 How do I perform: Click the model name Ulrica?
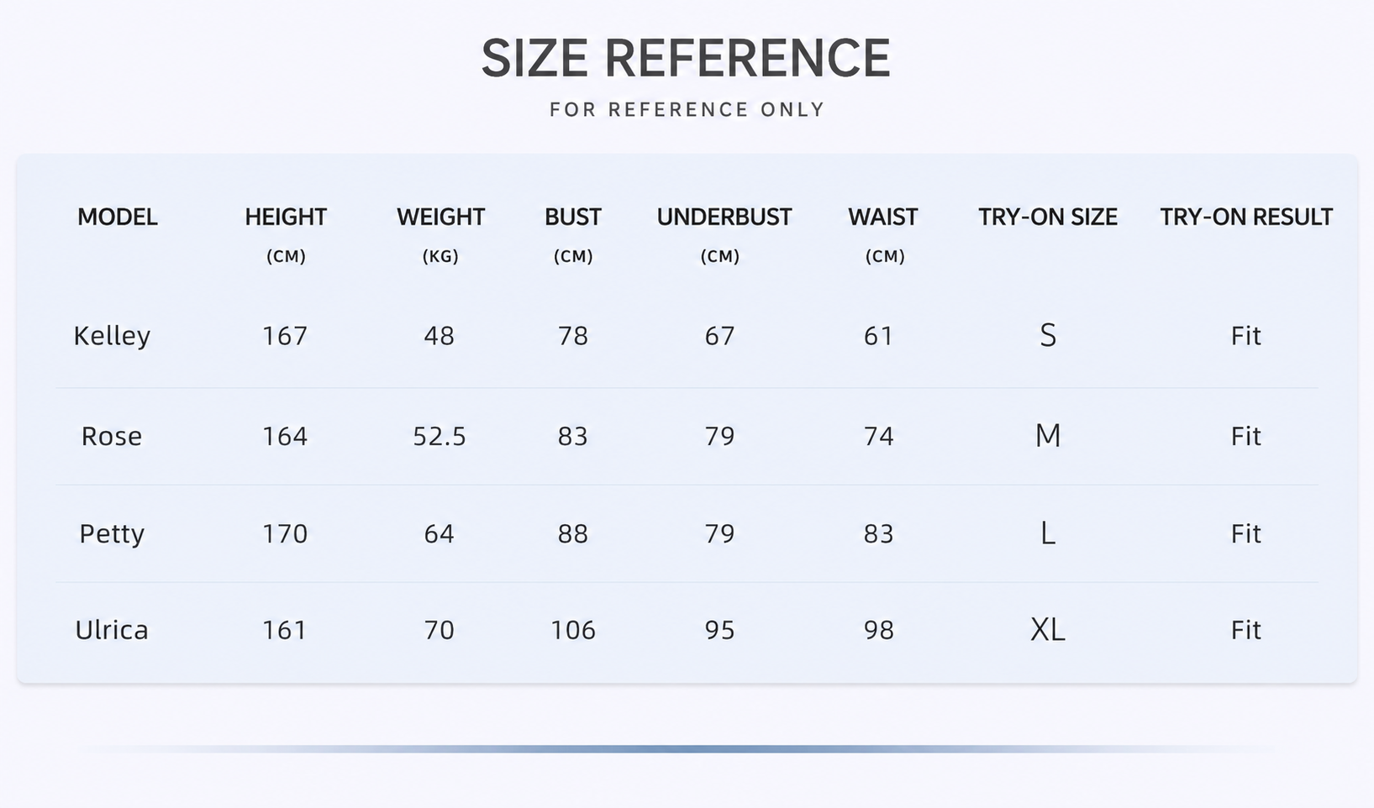click(x=112, y=630)
